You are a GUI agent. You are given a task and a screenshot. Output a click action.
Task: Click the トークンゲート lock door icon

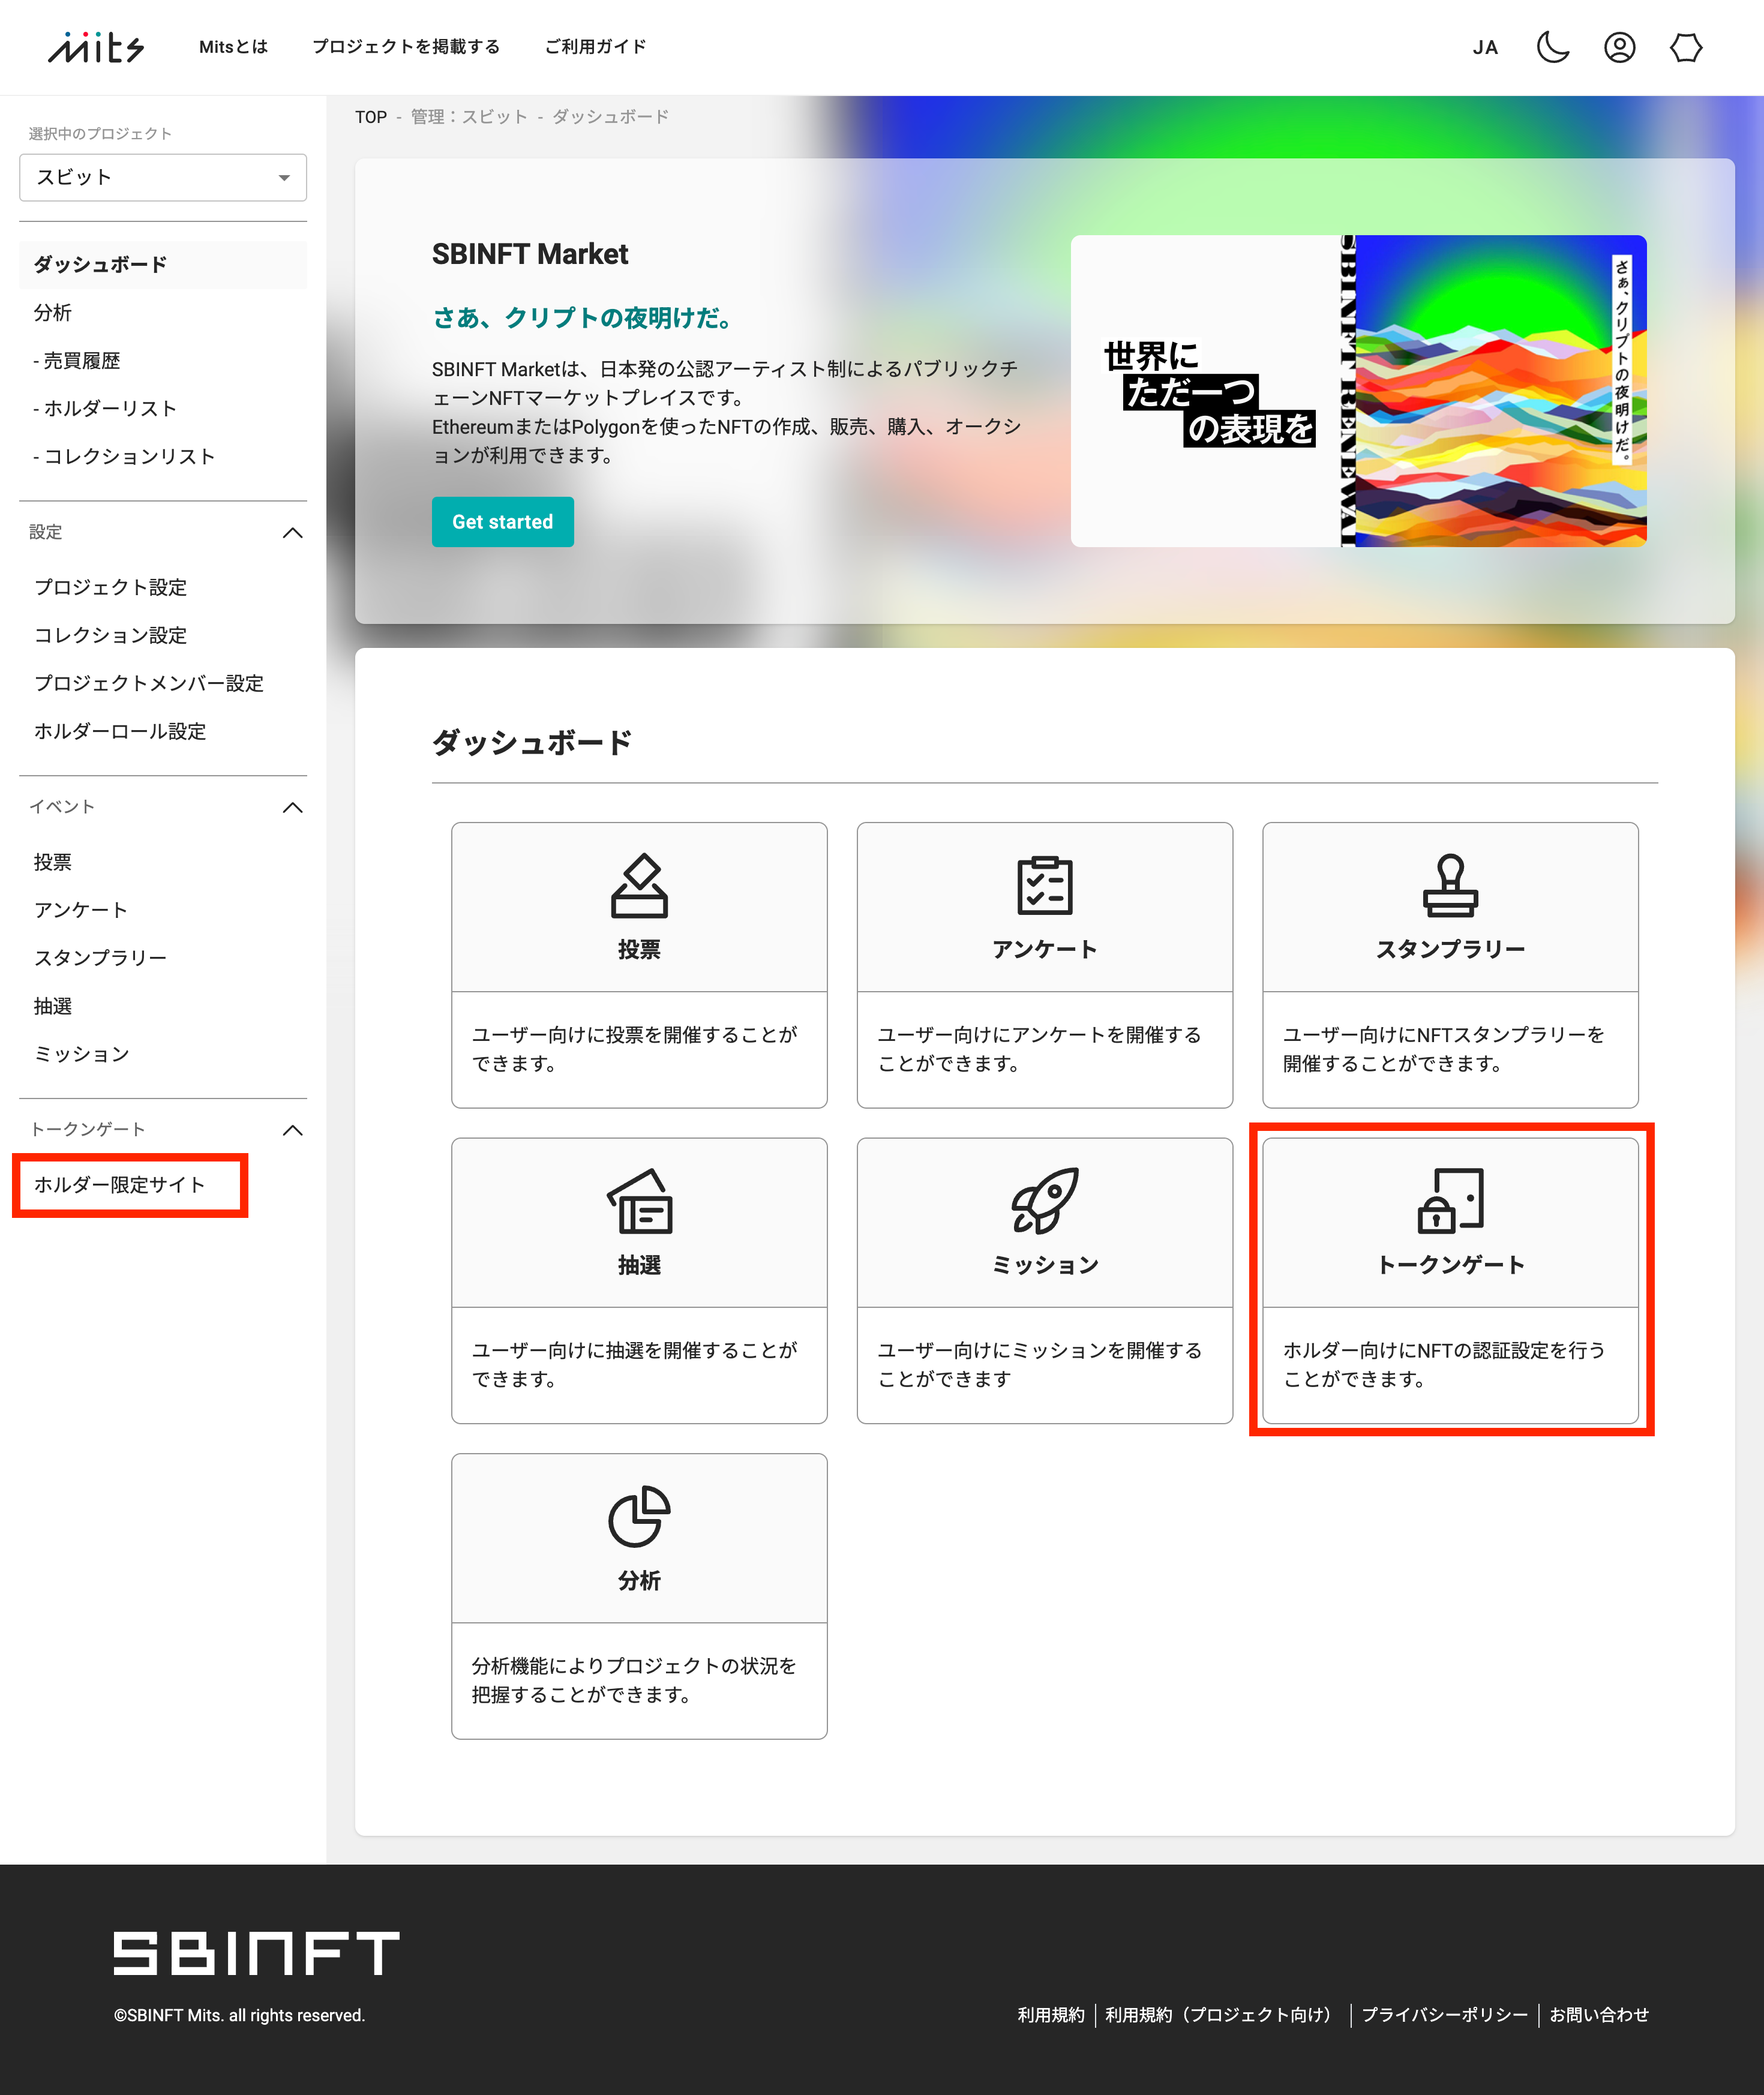tap(1451, 1202)
